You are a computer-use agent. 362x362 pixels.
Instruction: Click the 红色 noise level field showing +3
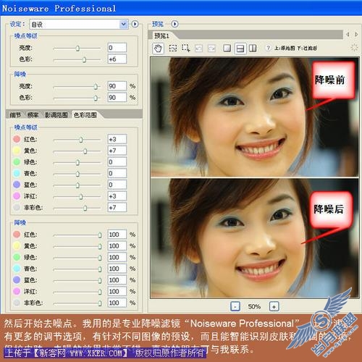pos(117,139)
